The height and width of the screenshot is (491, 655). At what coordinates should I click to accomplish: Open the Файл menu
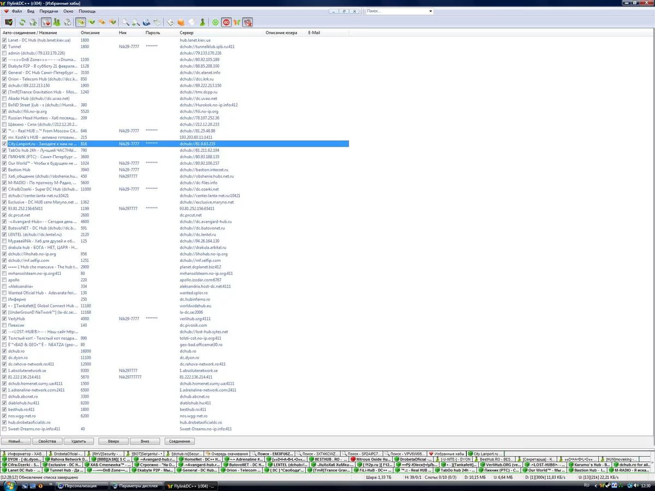[x=16, y=11]
